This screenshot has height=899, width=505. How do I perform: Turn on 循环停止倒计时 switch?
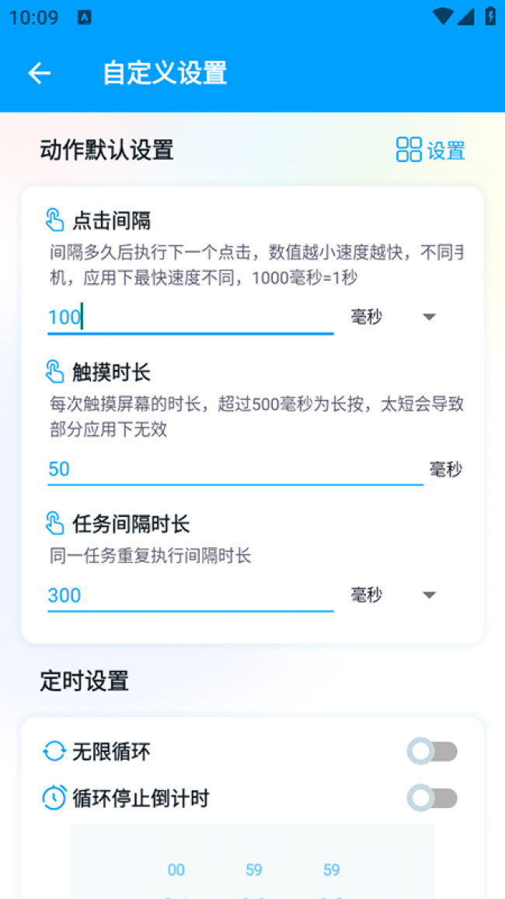433,798
